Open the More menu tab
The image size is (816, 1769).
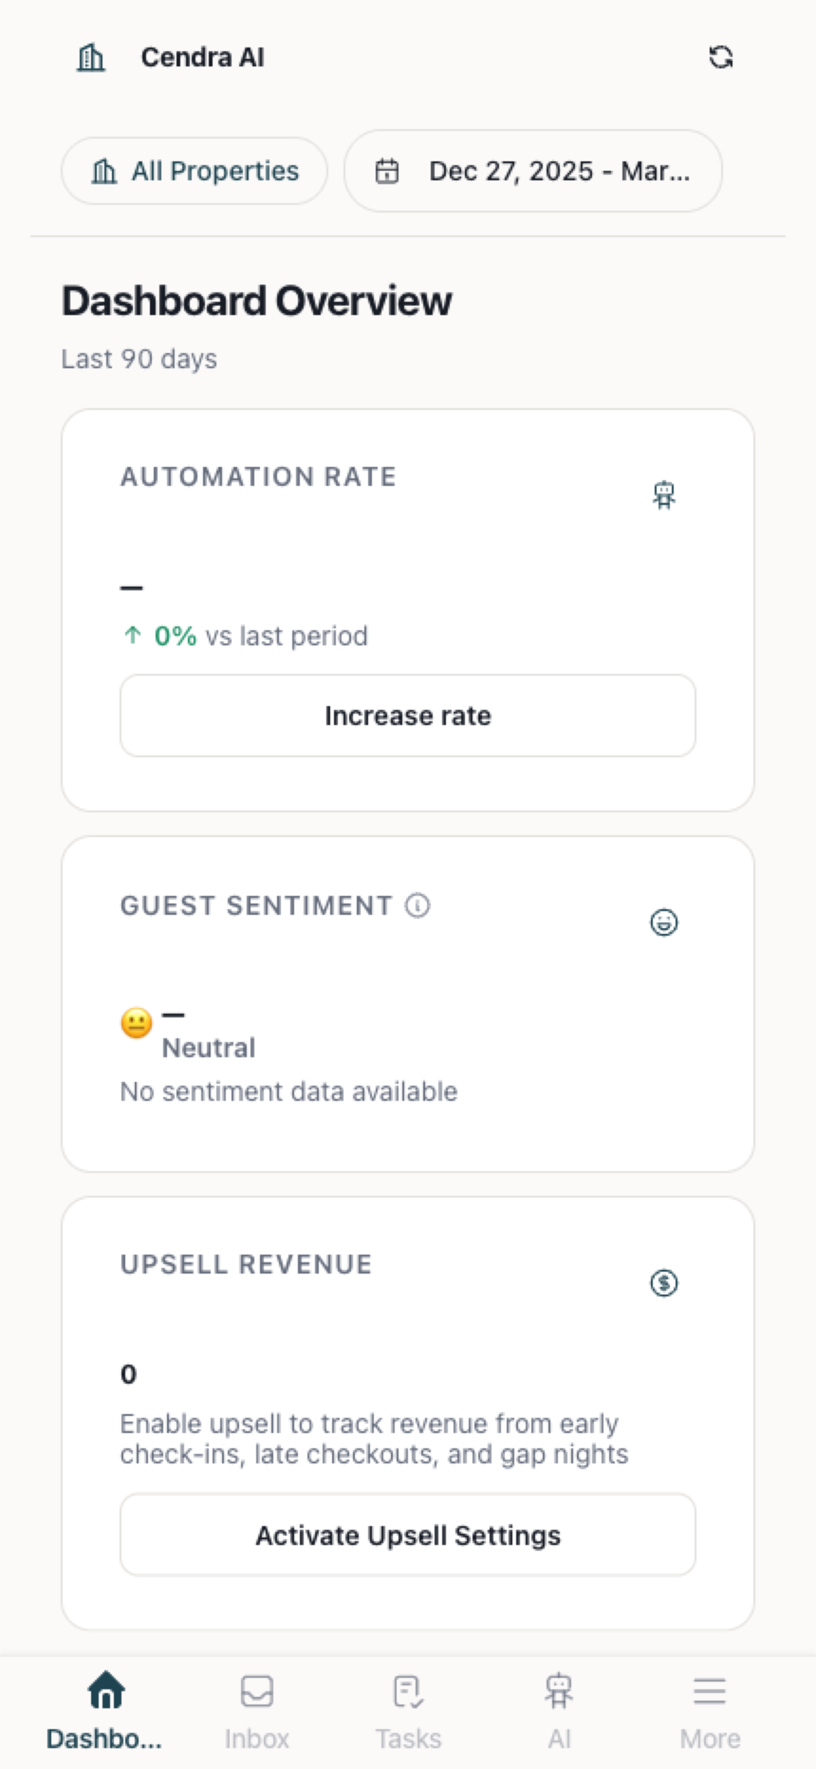(x=710, y=1711)
